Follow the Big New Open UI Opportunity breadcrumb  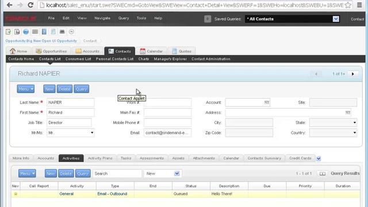pos(41,41)
